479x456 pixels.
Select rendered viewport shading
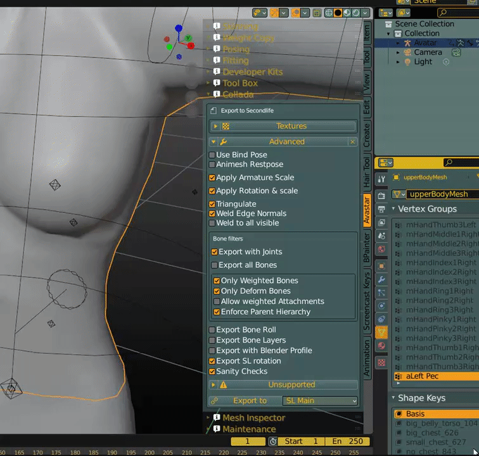point(356,13)
